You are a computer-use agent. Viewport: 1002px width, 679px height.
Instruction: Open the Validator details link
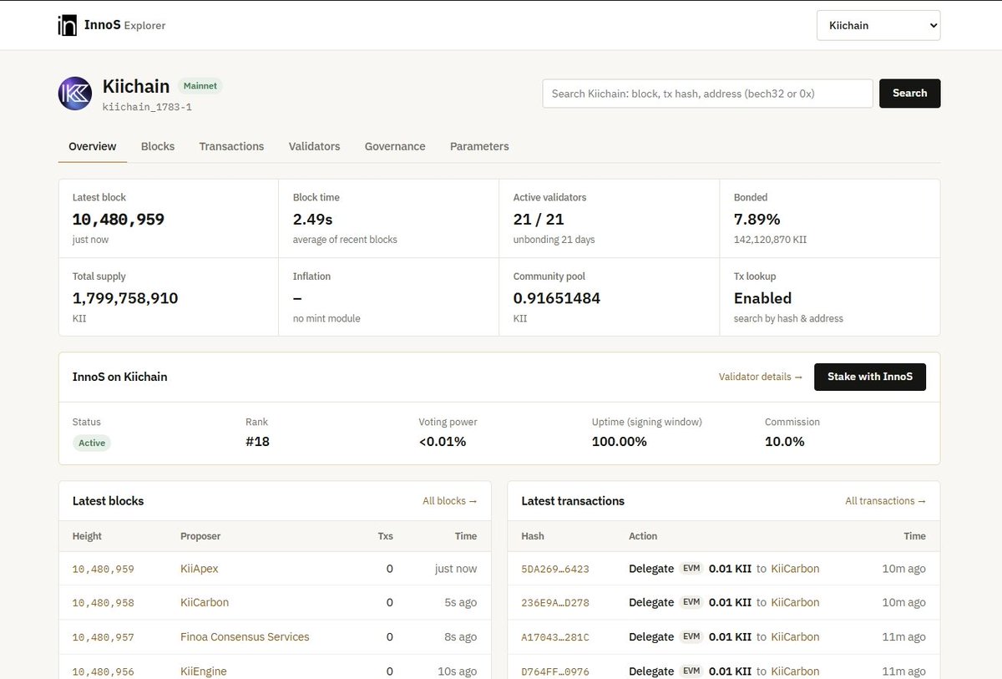(x=761, y=377)
